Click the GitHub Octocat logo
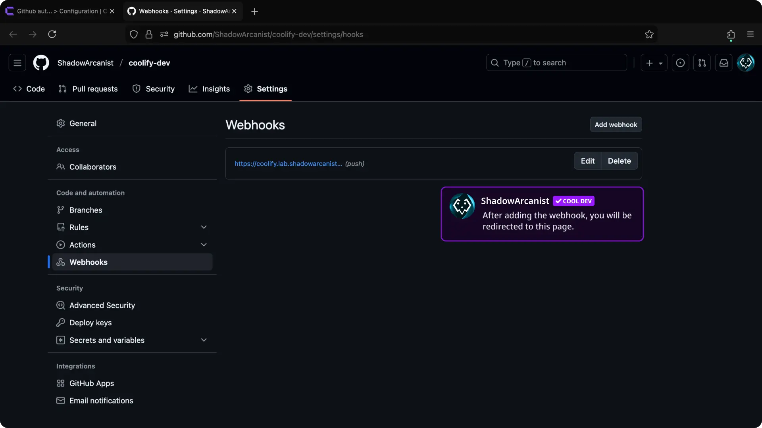The width and height of the screenshot is (762, 428). (x=41, y=63)
